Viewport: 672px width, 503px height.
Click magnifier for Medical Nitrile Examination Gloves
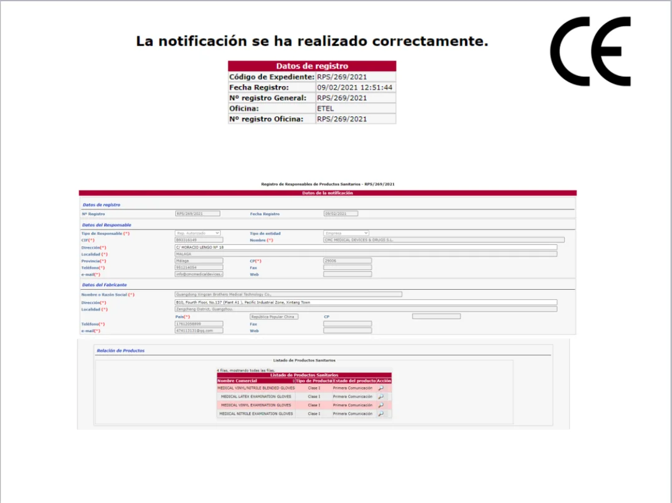click(381, 414)
